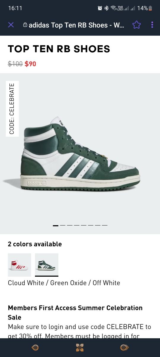Viewport: 160px width, 357px height.
Task: Tap the Wi-Fi icon in the status bar
Action: click(x=113, y=8)
